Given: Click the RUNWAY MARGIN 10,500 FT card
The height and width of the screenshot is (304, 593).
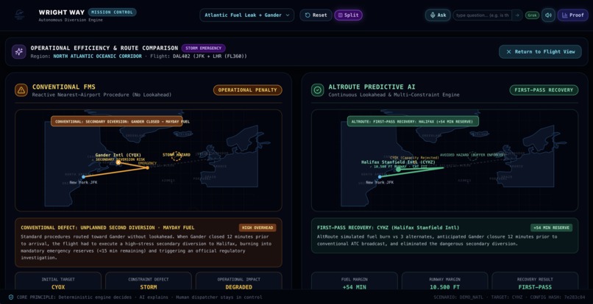Looking at the screenshot, I should pyautogui.click(x=444, y=282).
